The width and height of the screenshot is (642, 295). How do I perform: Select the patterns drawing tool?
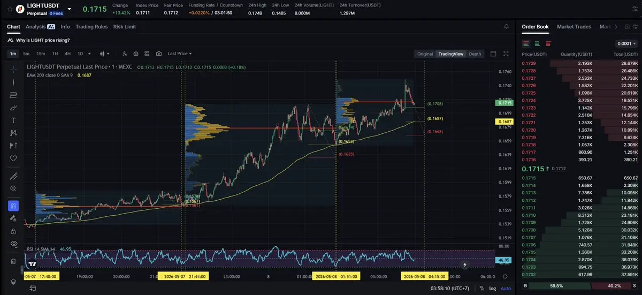click(13, 133)
